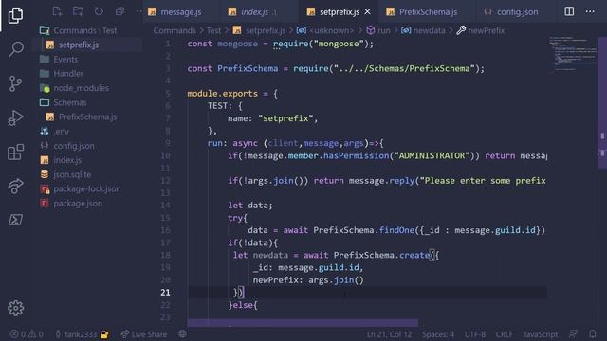
Task: Create a new folder in explorer
Action: coord(78,11)
